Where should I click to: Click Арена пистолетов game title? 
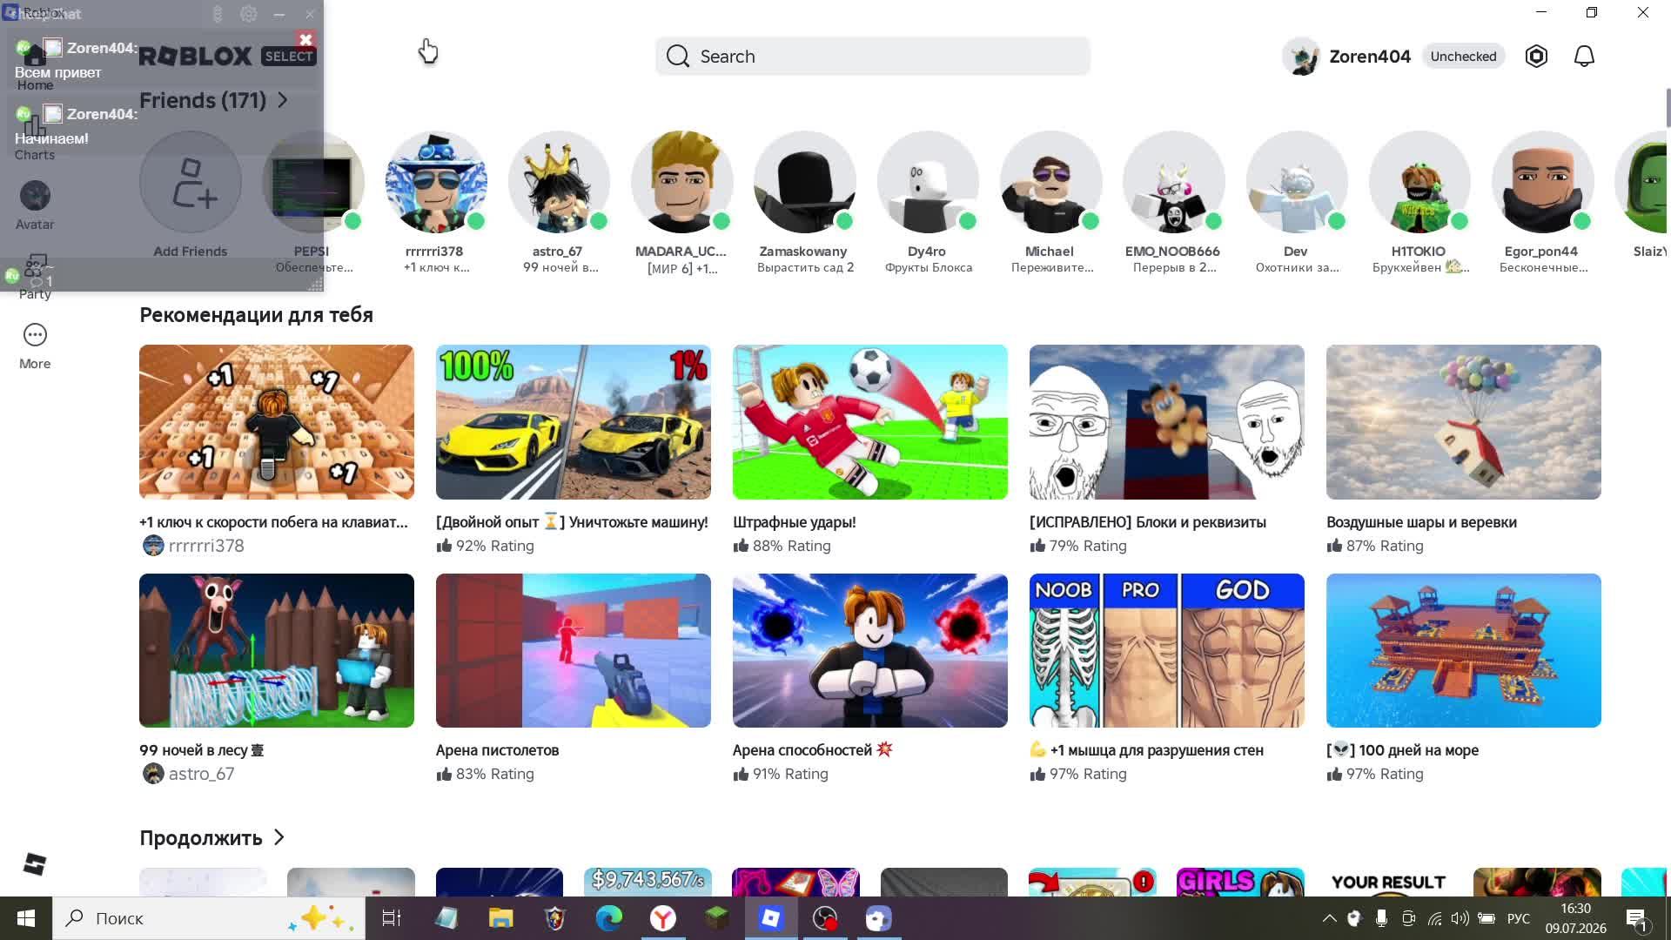click(x=498, y=750)
